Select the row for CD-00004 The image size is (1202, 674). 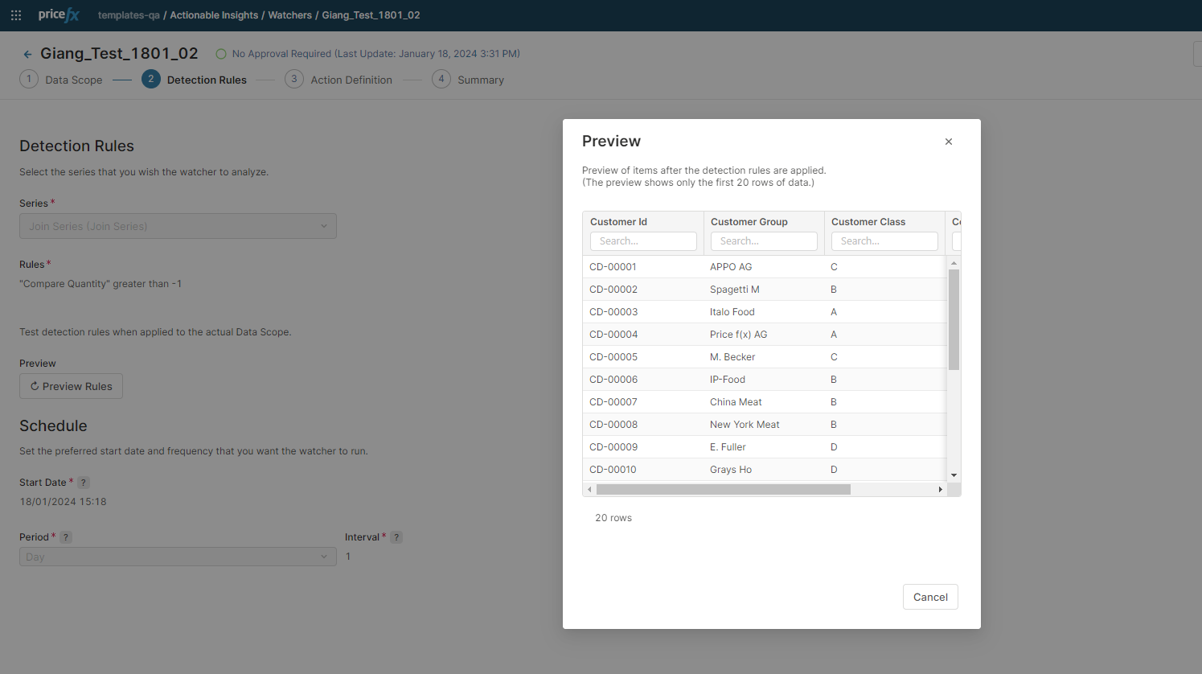click(764, 335)
